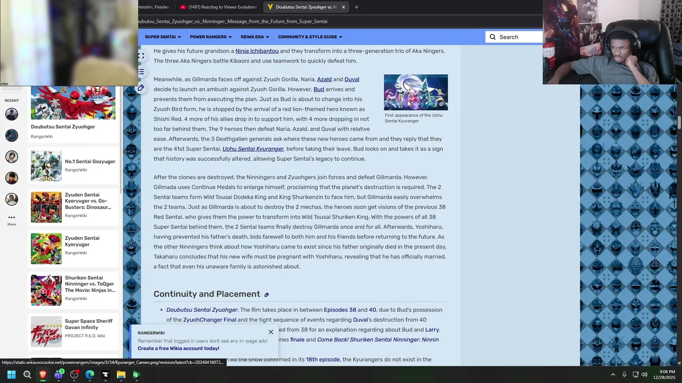Open the Episodes 40 link

pos(372,310)
